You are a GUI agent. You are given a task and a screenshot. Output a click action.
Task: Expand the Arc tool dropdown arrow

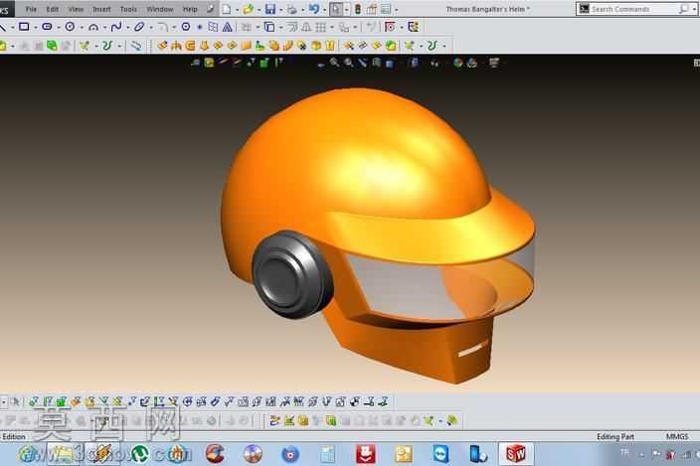click(x=104, y=28)
